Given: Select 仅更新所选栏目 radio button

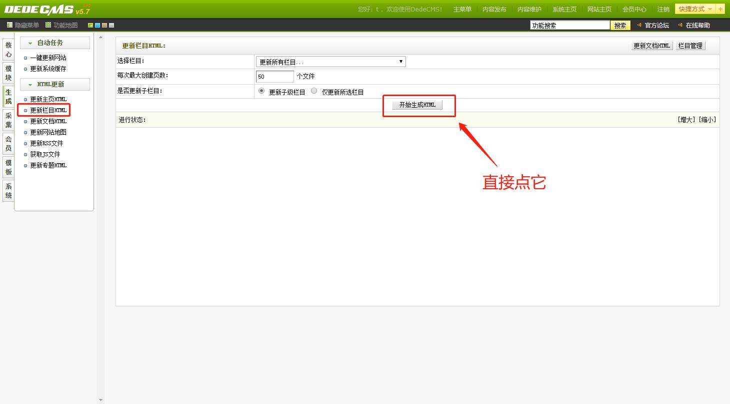Looking at the screenshot, I should 314,91.
